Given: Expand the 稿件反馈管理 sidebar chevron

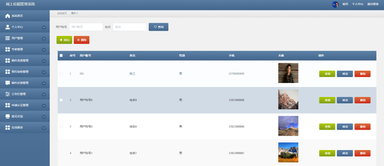Looking at the screenshot, I should pos(44,83).
